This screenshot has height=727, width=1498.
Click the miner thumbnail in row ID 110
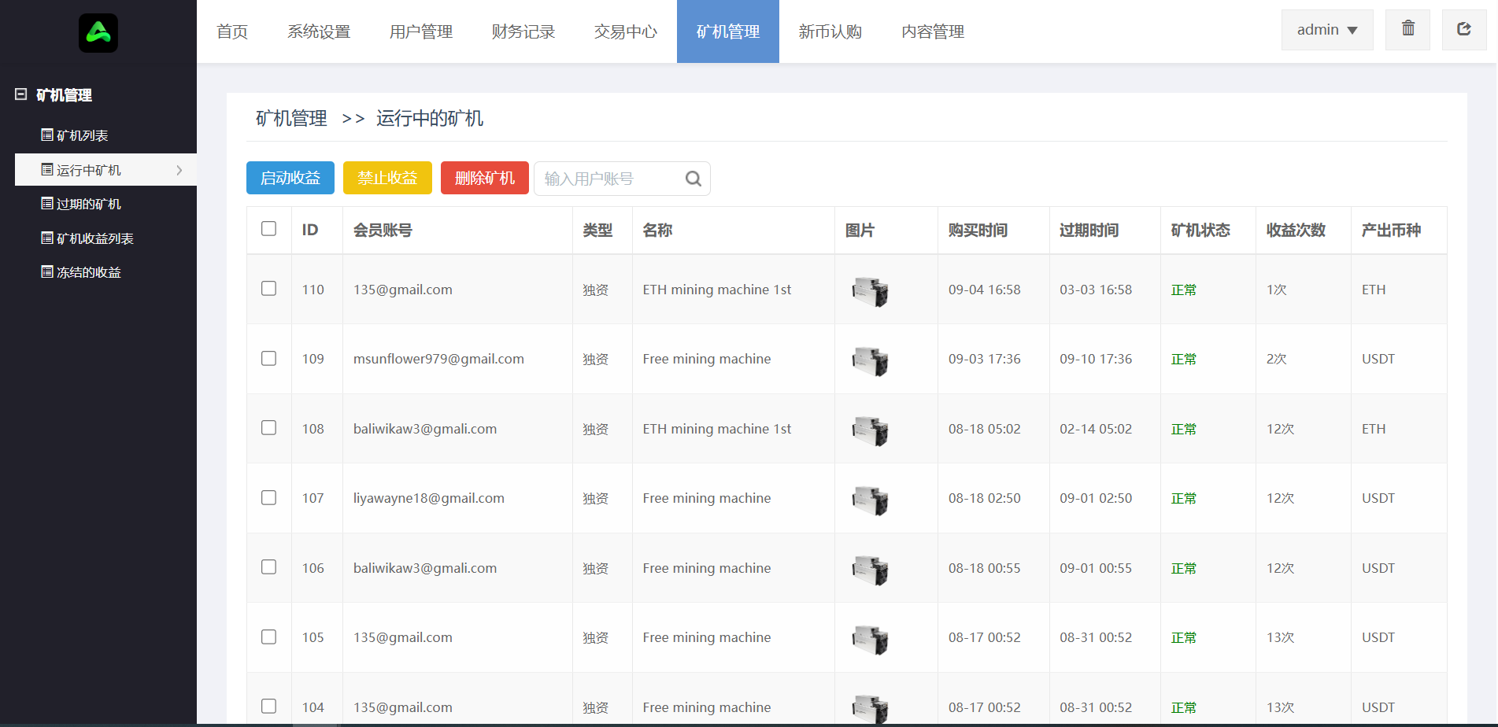point(870,291)
